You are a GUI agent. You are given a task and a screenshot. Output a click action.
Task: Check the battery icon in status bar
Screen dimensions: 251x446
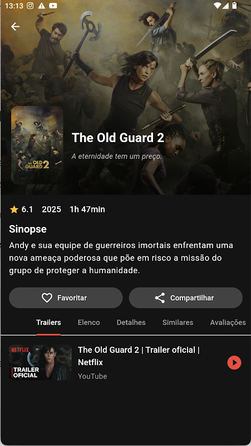[x=234, y=6]
